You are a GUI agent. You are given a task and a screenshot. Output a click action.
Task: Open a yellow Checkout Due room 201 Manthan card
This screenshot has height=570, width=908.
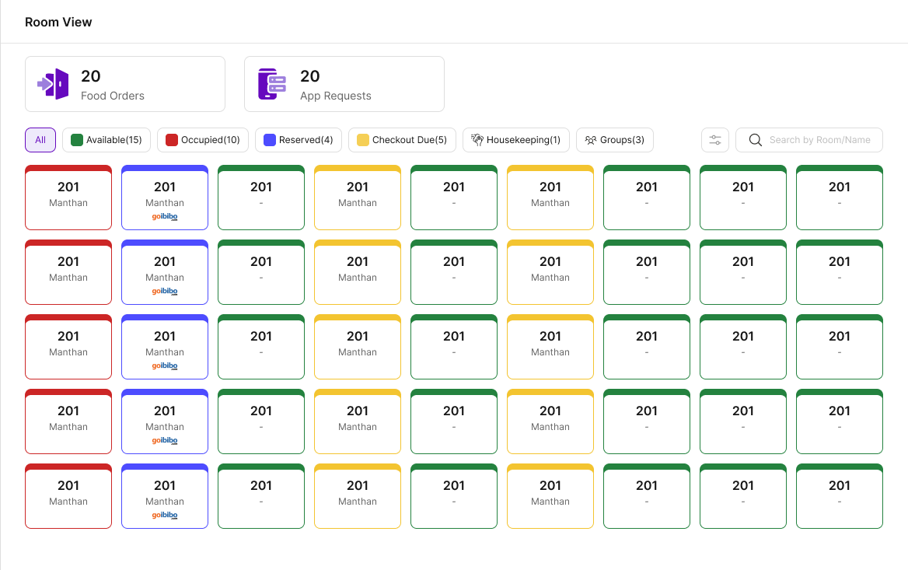358,198
